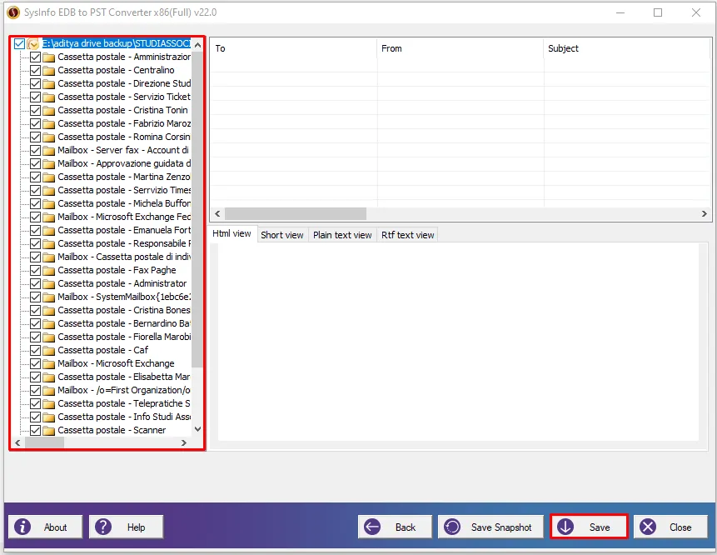The height and width of the screenshot is (555, 717).
Task: Click folder icon for Cassetta postale - Telepratiche
Action: tap(49, 403)
